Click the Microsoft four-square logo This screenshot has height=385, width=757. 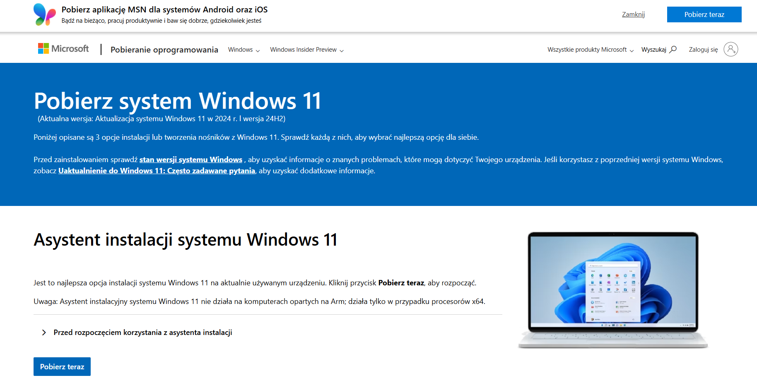point(43,49)
